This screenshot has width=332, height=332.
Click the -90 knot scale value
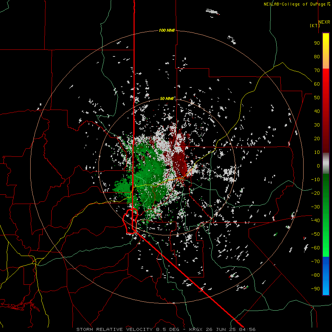tap(315, 288)
